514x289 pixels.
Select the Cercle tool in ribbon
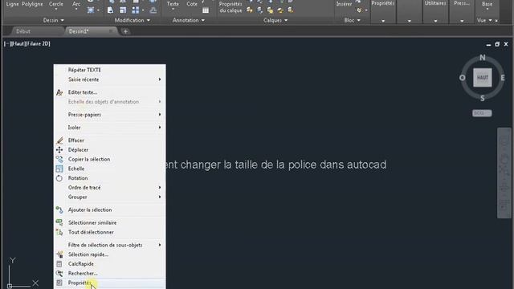pos(56,4)
